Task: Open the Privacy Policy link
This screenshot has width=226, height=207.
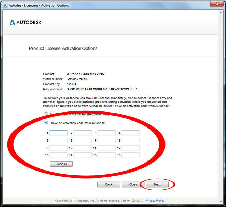Action: coord(155,201)
